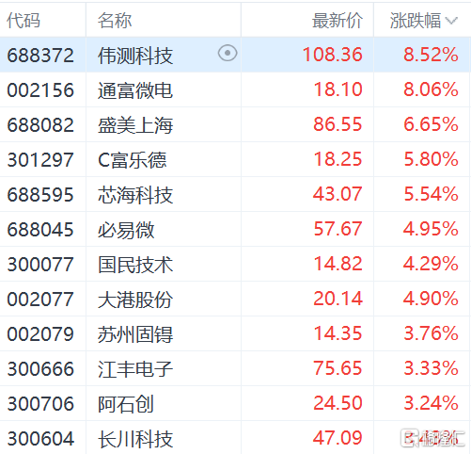This screenshot has width=471, height=454.
Task: Select 长川科技 stock row
Action: (235, 438)
